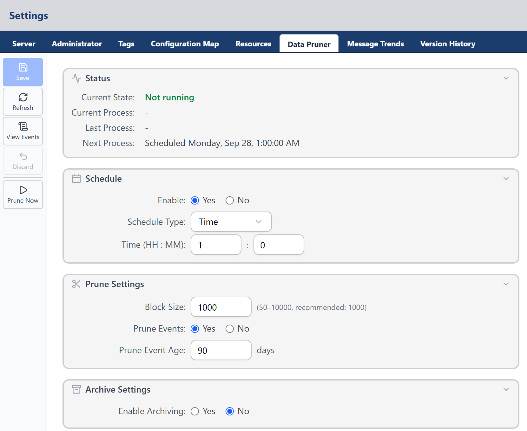Click the Status pulse icon
This screenshot has width=527, height=431.
tap(76, 78)
